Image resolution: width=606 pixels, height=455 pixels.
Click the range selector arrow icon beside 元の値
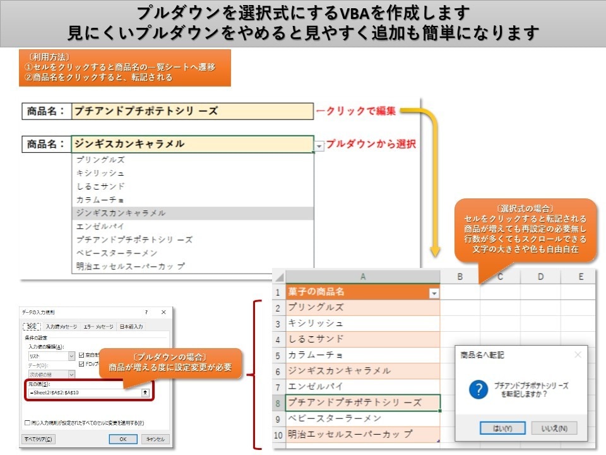tap(145, 392)
